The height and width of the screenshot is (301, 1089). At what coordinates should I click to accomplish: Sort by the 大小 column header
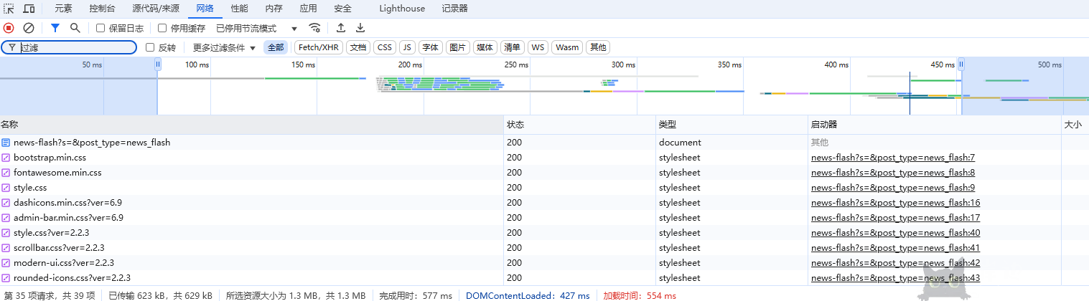[x=1075, y=124]
